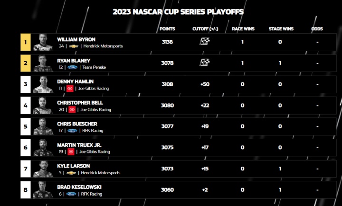Click Kyle Larson's Chevrolet logo icon

point(71,173)
